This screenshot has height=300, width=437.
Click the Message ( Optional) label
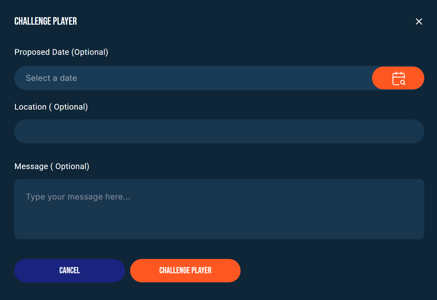point(52,166)
